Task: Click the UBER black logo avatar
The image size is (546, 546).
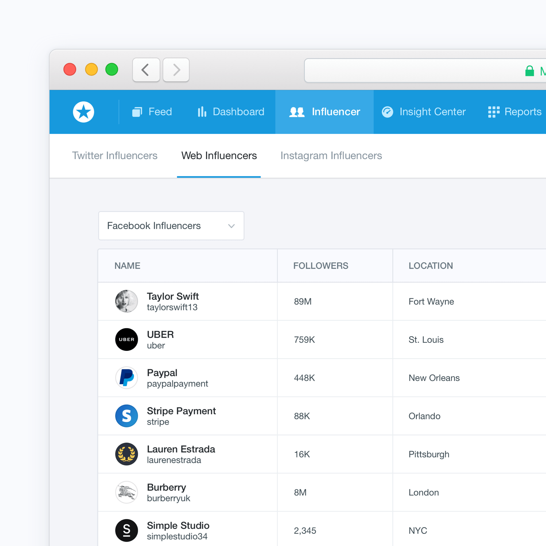Action: (x=126, y=339)
